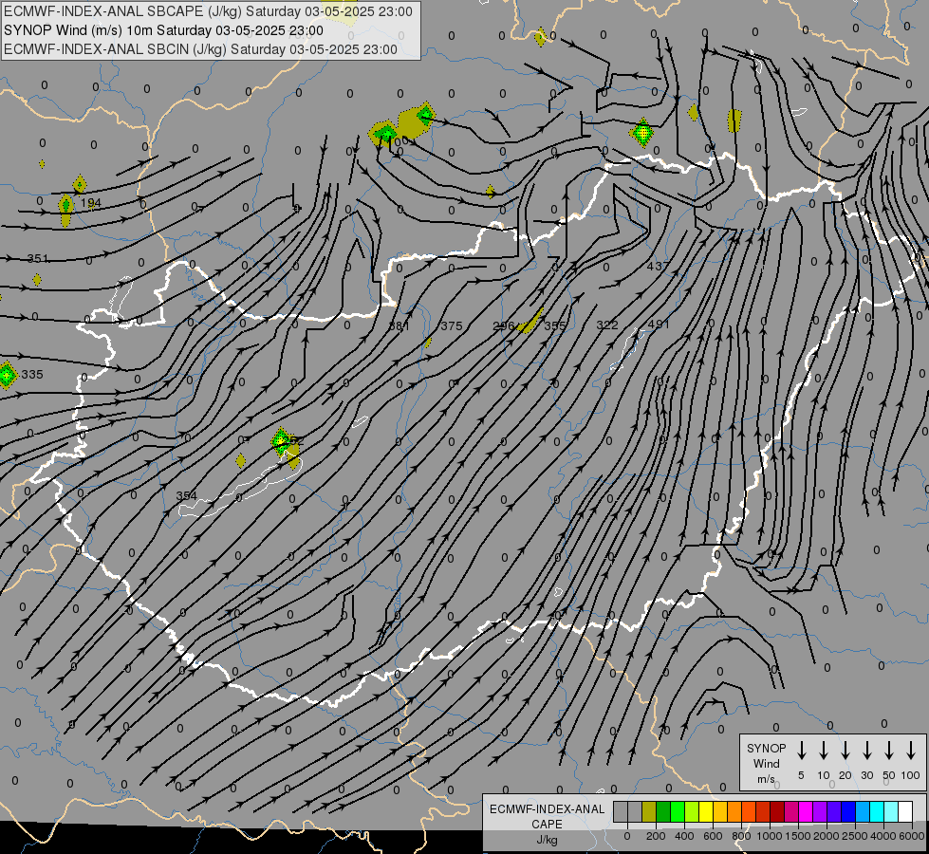This screenshot has width=929, height=854.
Task: Click the 2000 tick label on the CAPE scale
Action: pyautogui.click(x=826, y=836)
